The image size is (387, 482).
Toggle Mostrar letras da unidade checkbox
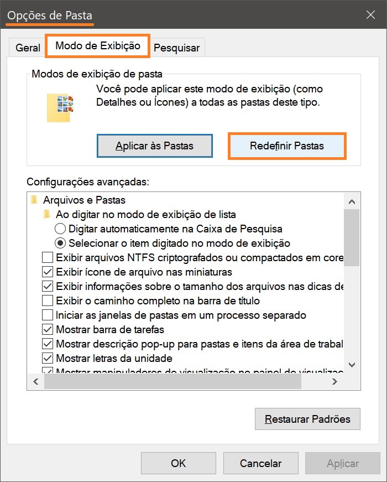point(48,358)
